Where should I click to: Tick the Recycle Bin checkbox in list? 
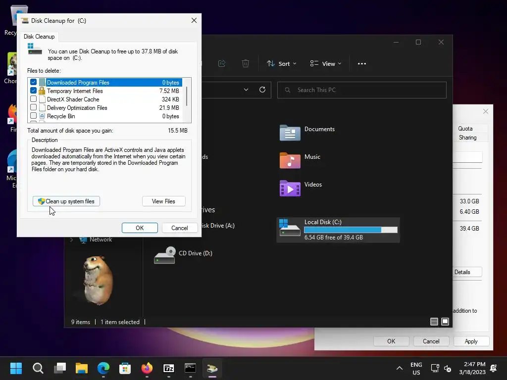[33, 116]
